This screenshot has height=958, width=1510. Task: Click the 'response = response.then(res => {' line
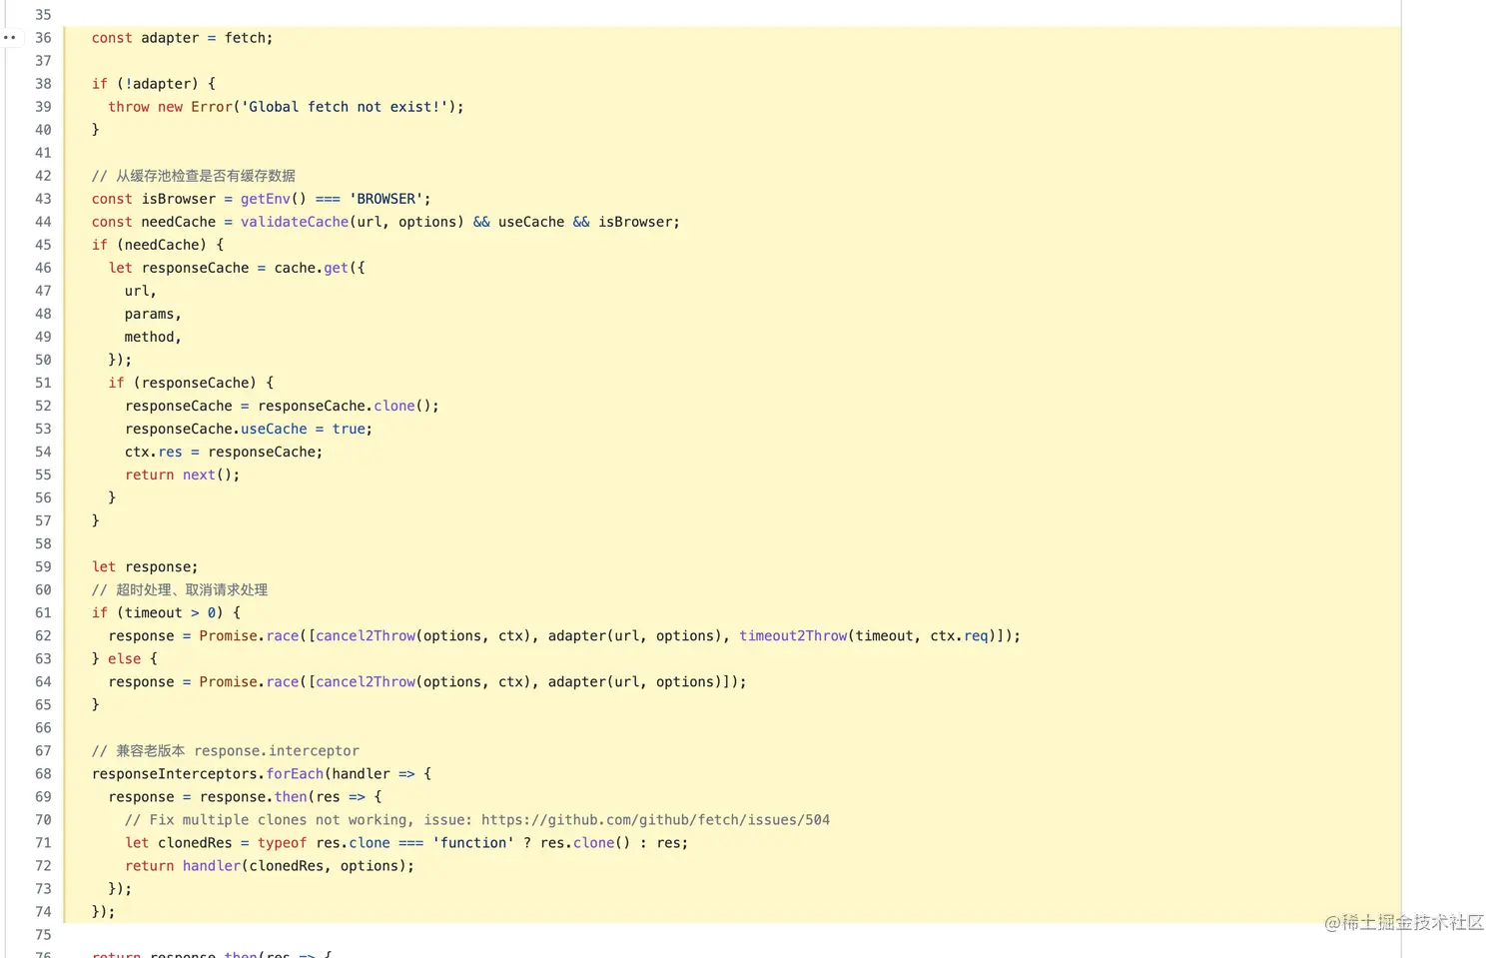tap(245, 796)
